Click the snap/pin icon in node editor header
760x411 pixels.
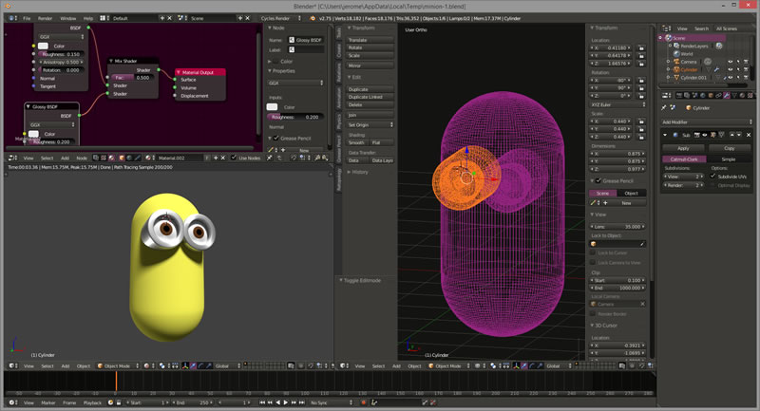270,158
